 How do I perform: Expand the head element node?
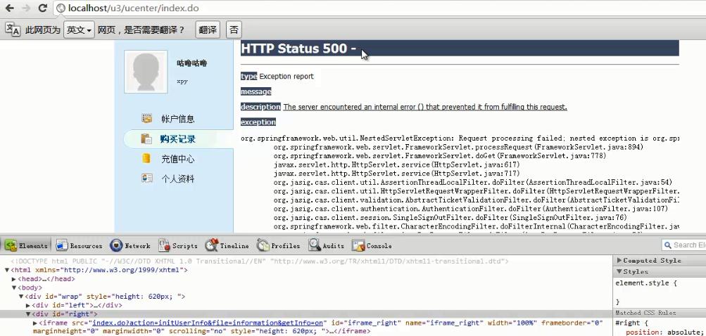pos(14,279)
